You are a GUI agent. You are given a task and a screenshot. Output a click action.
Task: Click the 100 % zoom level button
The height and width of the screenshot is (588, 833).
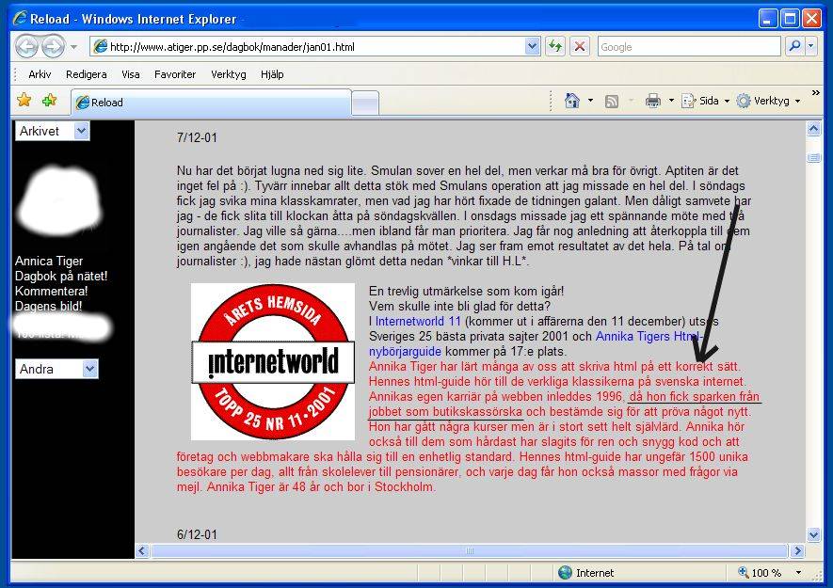click(x=761, y=573)
